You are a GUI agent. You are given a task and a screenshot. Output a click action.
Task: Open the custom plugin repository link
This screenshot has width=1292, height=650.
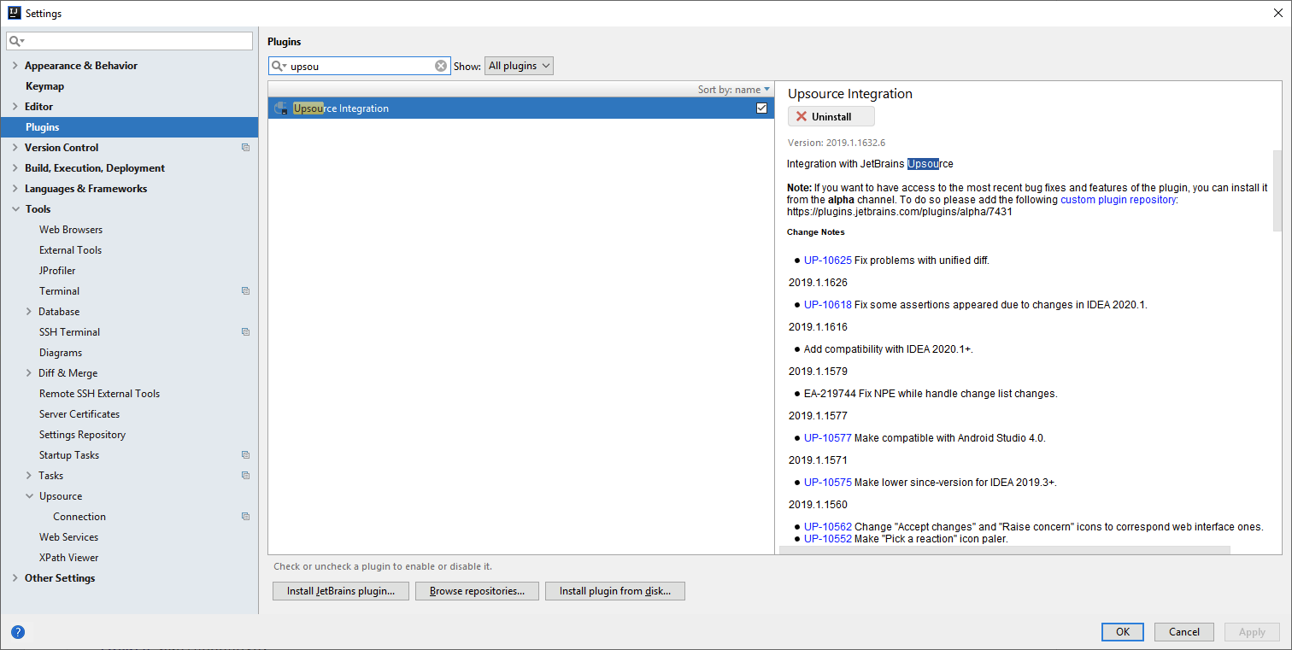point(1119,199)
